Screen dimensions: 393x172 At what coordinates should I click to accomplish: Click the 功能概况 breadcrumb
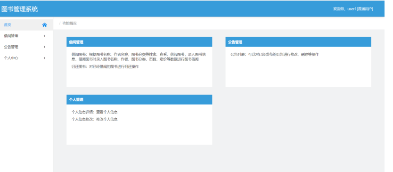tap(69, 23)
